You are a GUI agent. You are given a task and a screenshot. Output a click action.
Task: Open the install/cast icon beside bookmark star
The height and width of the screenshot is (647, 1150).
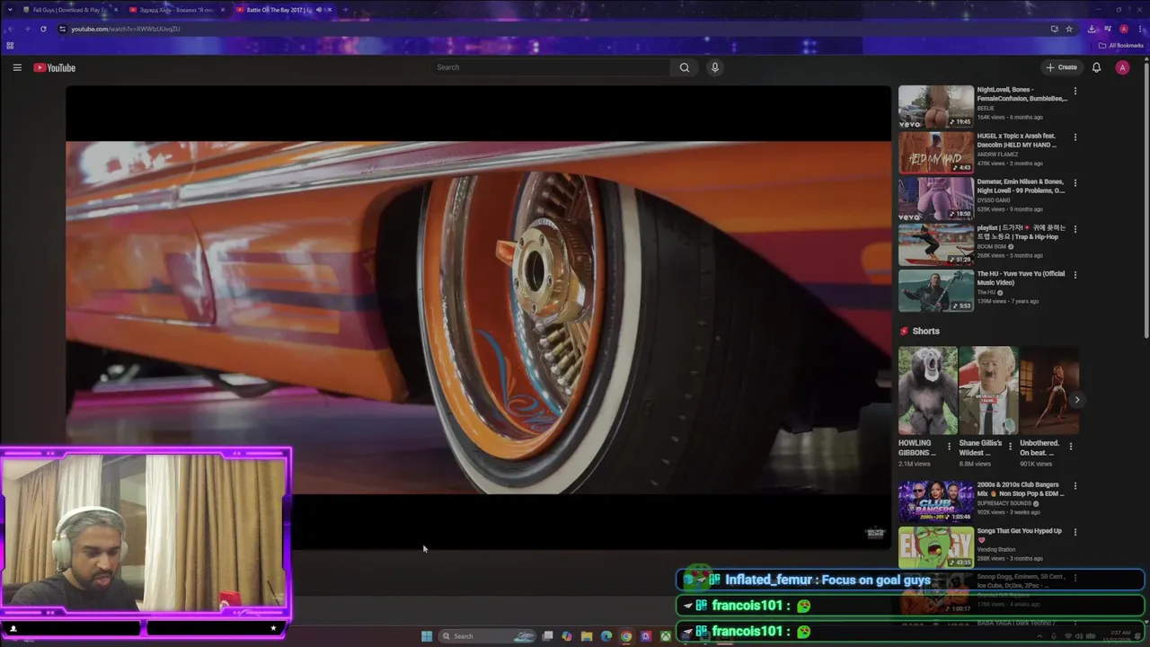pos(1054,29)
